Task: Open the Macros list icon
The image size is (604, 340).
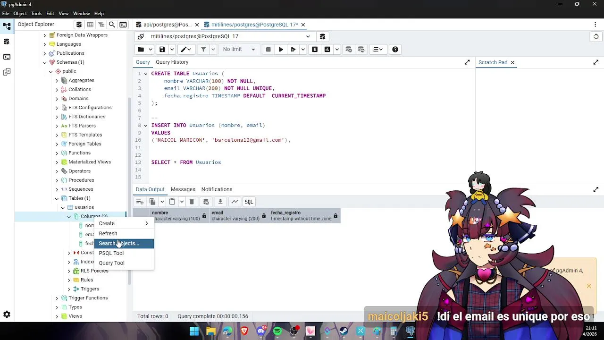Action: coord(377,50)
